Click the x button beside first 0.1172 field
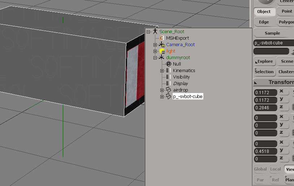The width and height of the screenshot is (294, 186). [x=284, y=91]
